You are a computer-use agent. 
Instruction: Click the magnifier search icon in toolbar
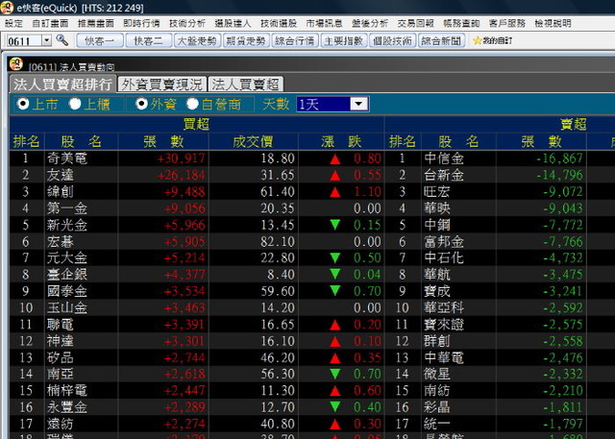coord(62,39)
